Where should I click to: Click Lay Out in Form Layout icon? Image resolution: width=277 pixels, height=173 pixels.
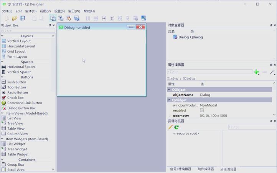(x=128, y=18)
